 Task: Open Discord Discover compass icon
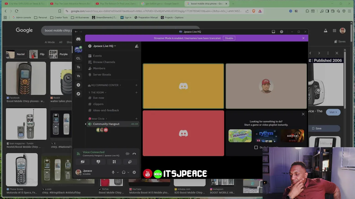[78, 94]
